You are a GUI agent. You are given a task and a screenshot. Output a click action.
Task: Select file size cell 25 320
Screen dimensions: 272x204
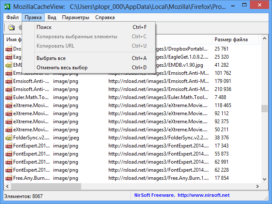coord(222,57)
